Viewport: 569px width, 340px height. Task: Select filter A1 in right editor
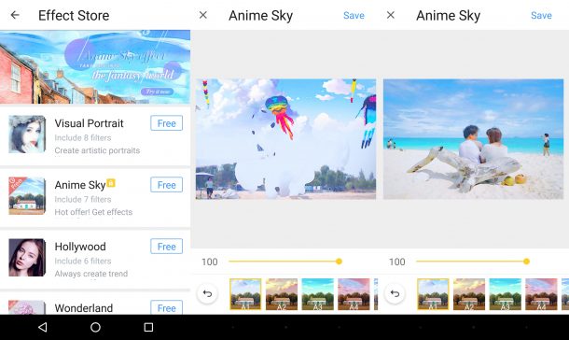pos(433,294)
